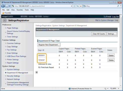Open Fax Settings in sidebar

(x=12, y=50)
